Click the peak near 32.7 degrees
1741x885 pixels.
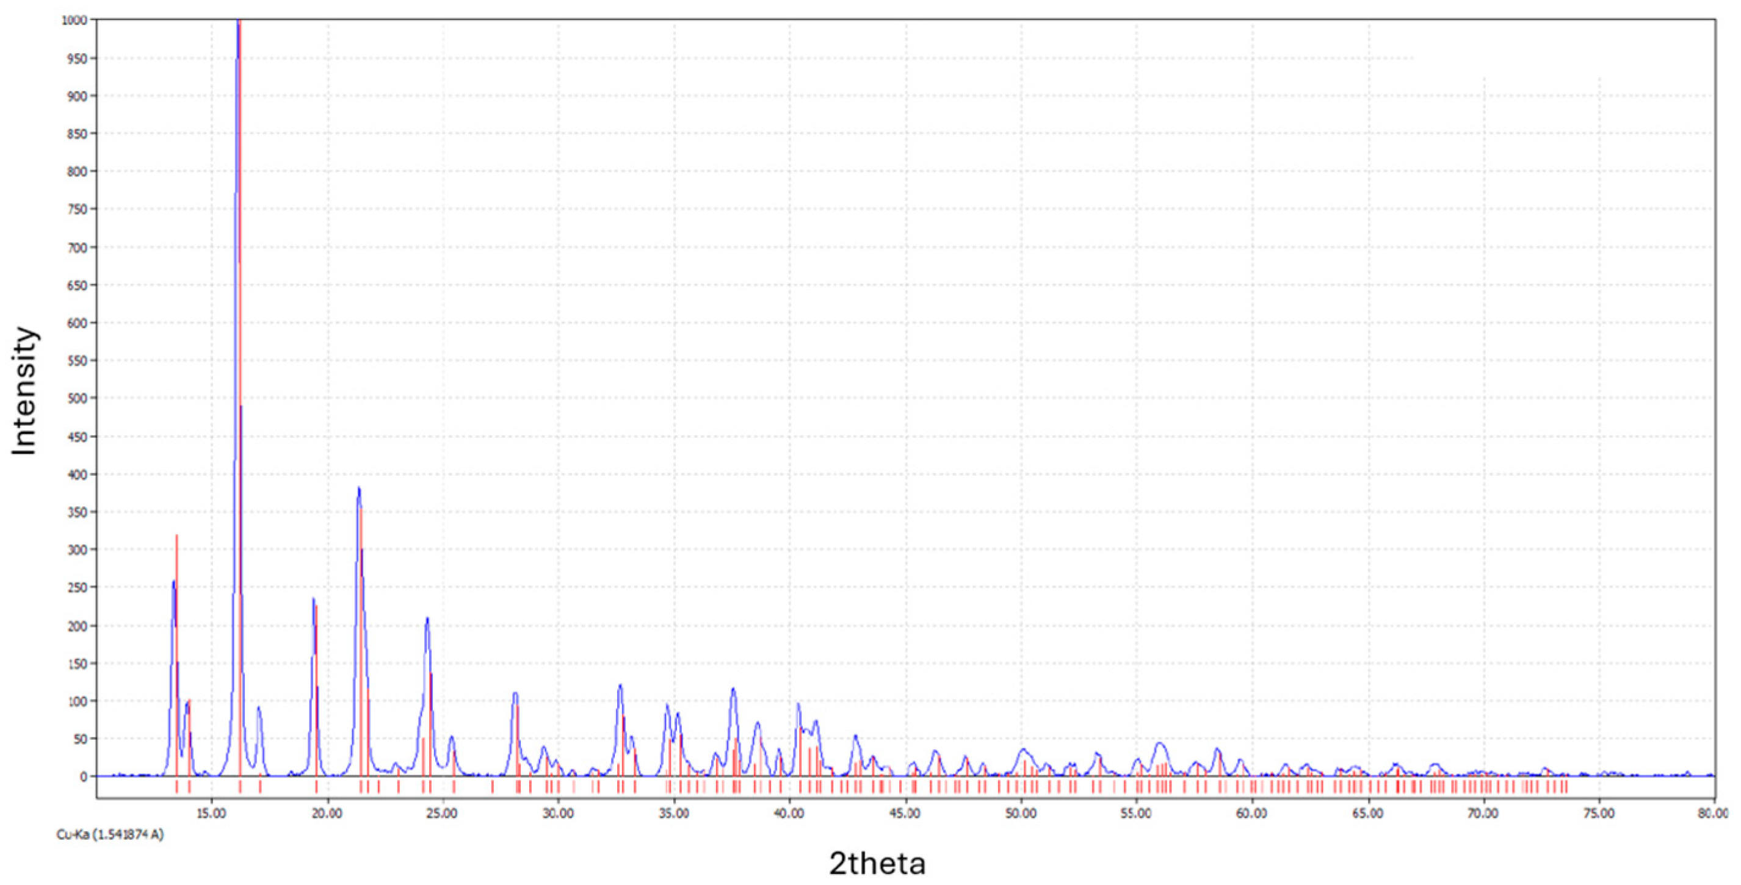pos(620,688)
